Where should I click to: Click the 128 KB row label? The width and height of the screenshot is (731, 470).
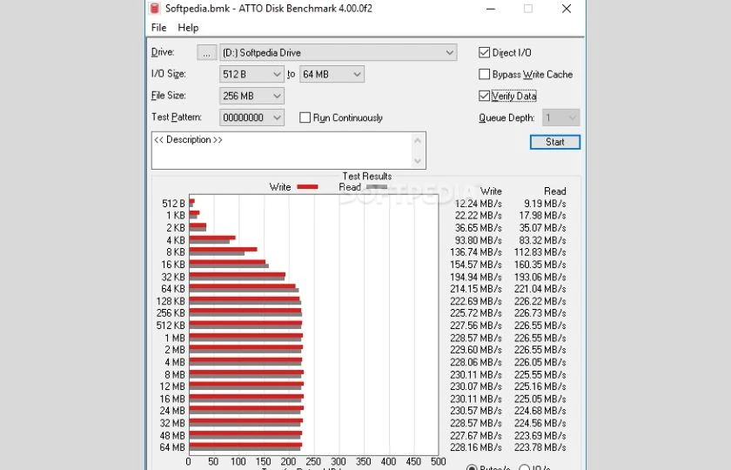click(171, 301)
